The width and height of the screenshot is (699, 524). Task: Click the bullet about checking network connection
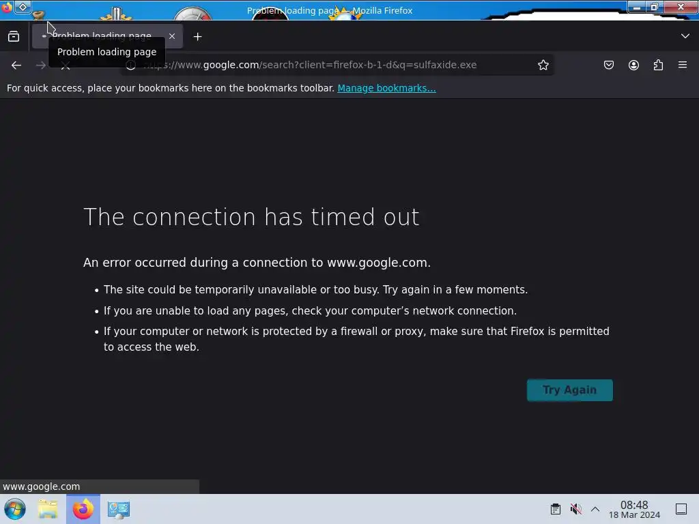click(x=311, y=310)
